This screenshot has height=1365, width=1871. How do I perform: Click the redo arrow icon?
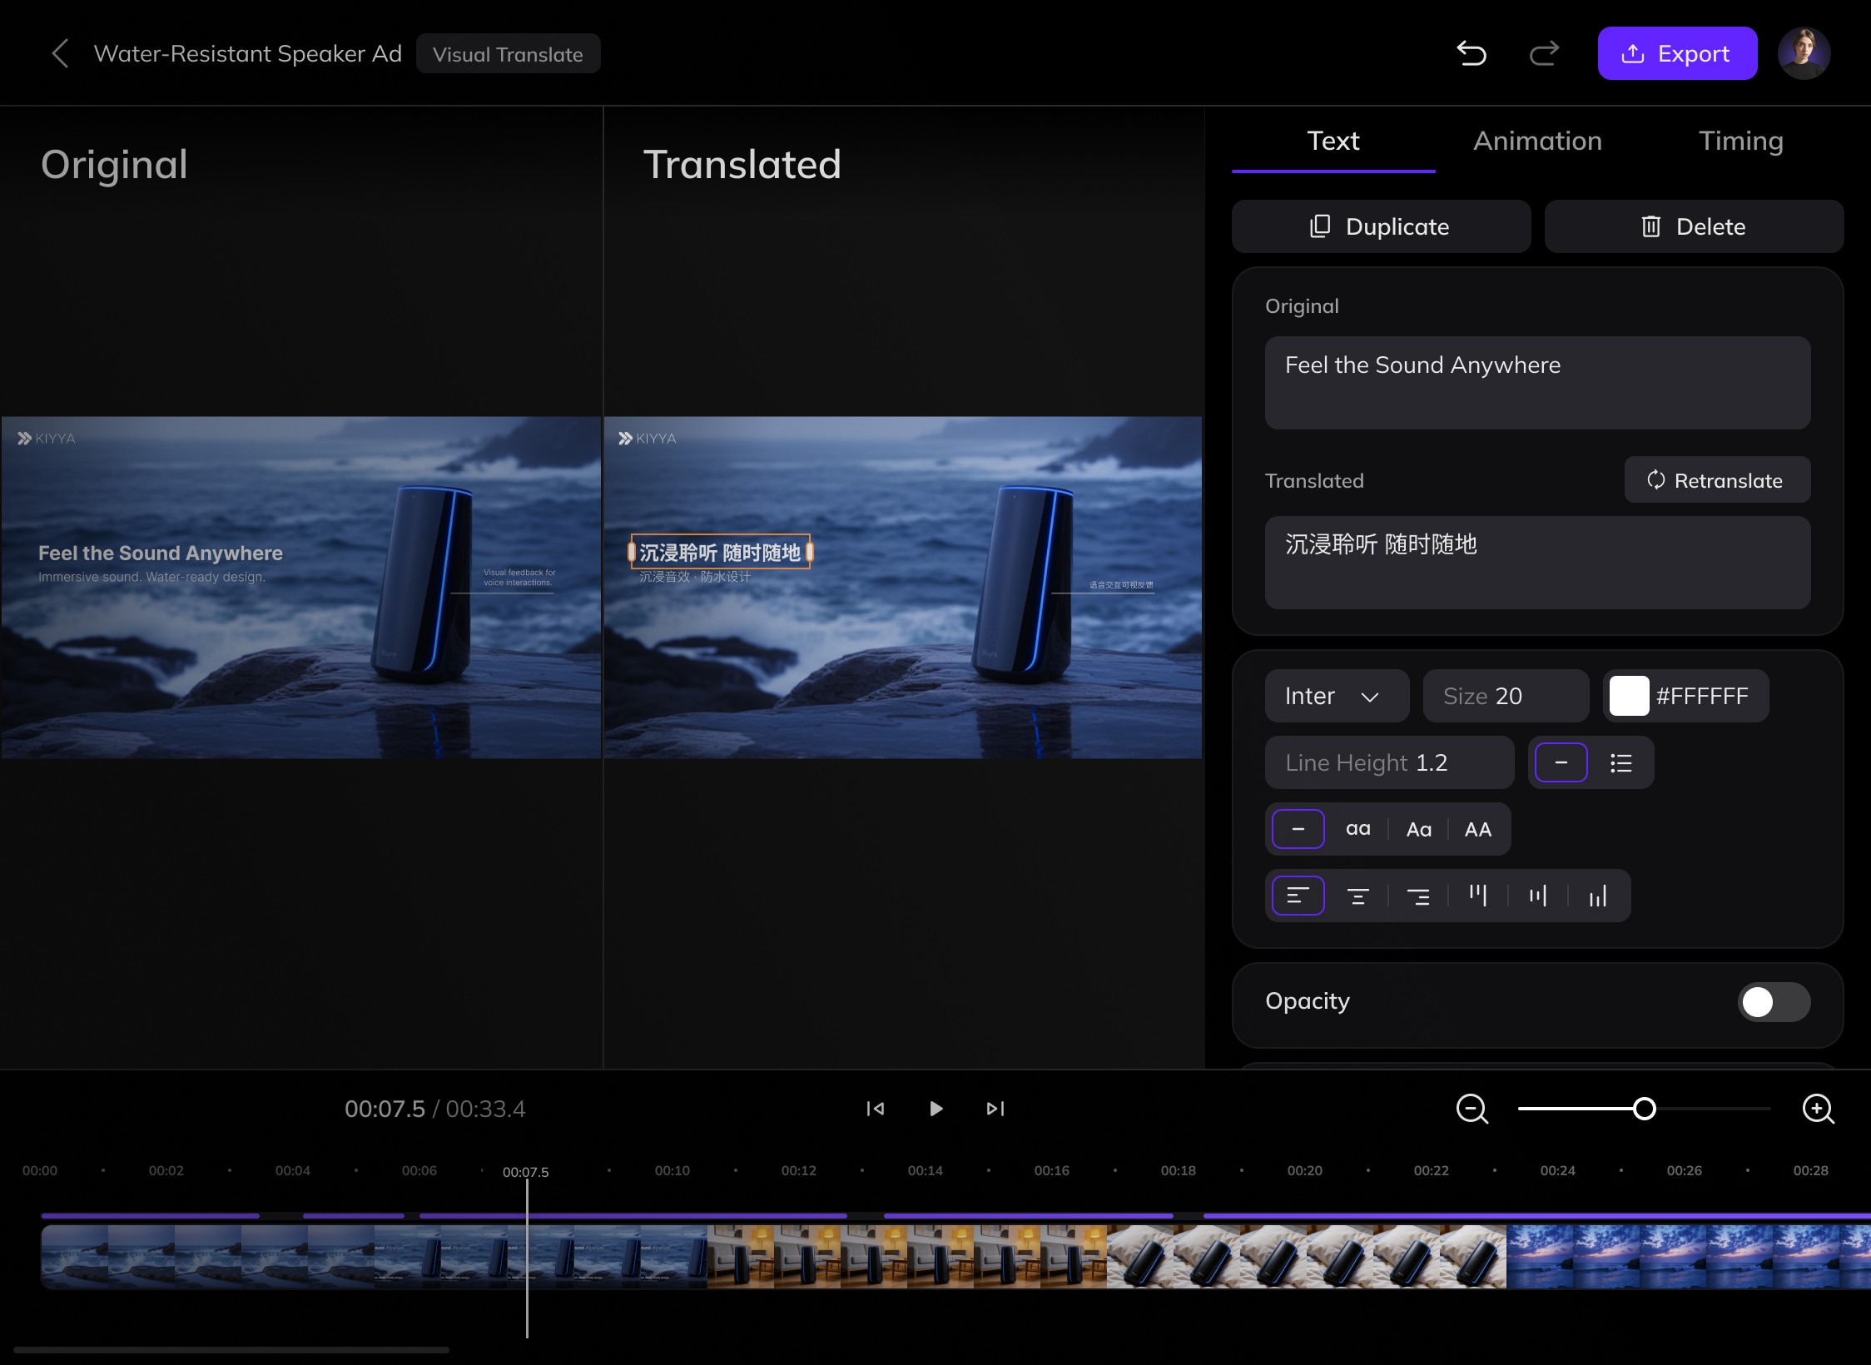point(1544,54)
